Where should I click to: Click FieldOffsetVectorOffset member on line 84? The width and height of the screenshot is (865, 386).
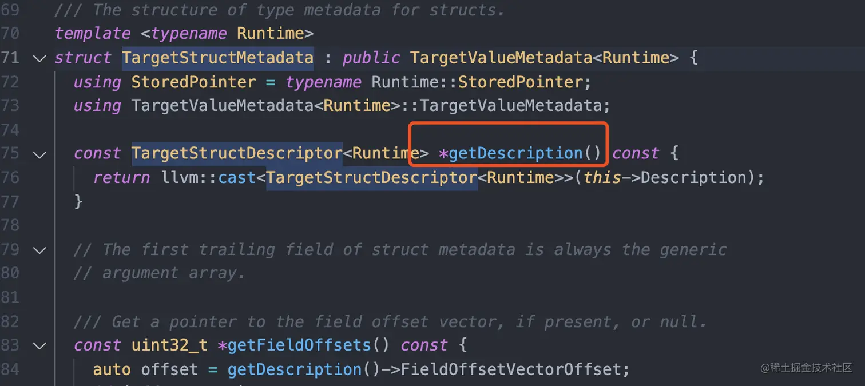click(510, 369)
